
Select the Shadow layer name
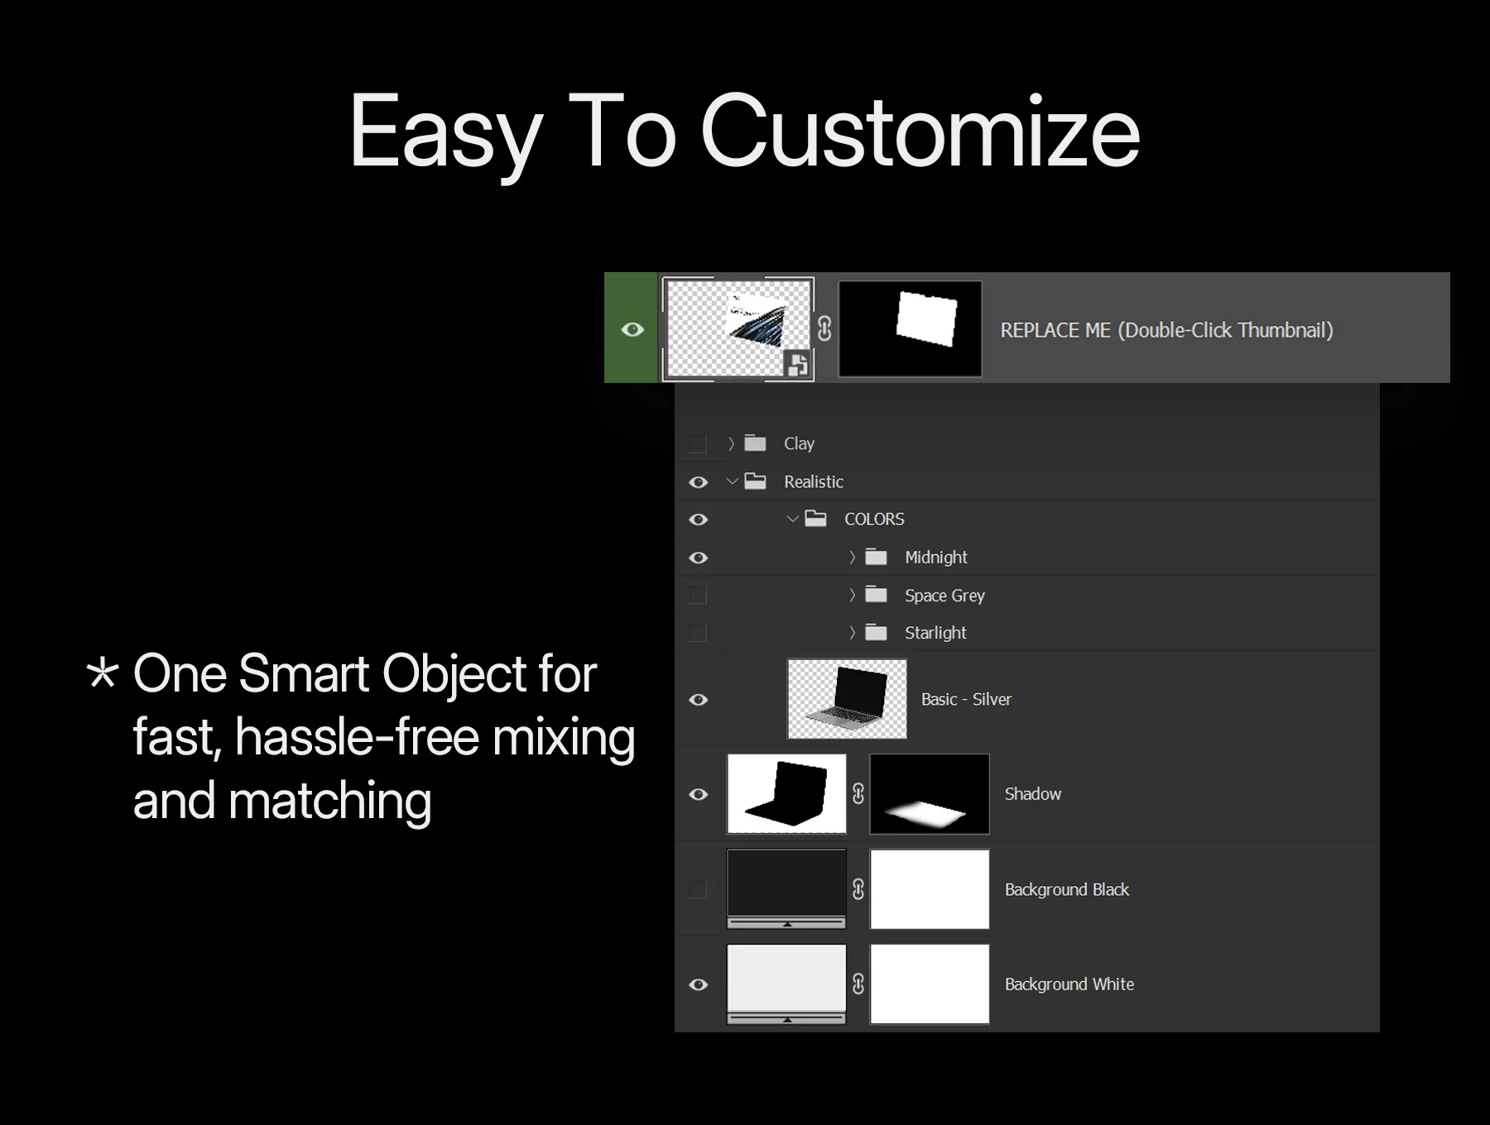(1032, 794)
